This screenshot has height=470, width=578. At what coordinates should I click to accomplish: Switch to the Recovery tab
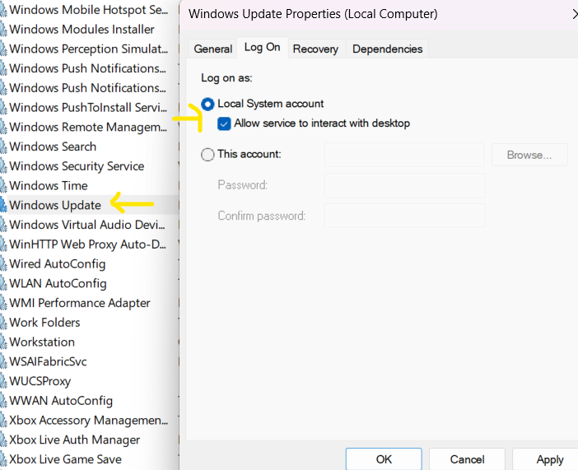[315, 49]
